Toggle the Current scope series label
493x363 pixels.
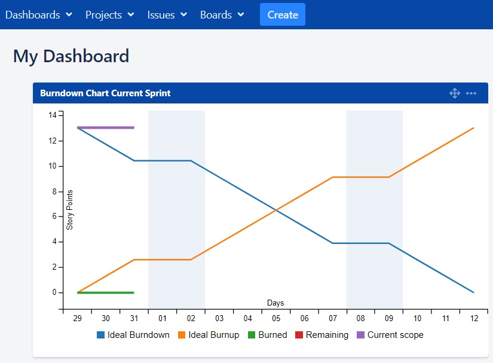pyautogui.click(x=395, y=335)
